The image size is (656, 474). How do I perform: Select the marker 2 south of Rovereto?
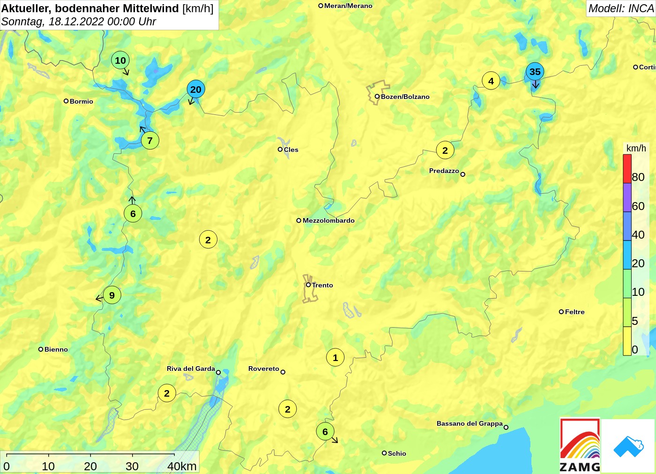[x=288, y=409]
